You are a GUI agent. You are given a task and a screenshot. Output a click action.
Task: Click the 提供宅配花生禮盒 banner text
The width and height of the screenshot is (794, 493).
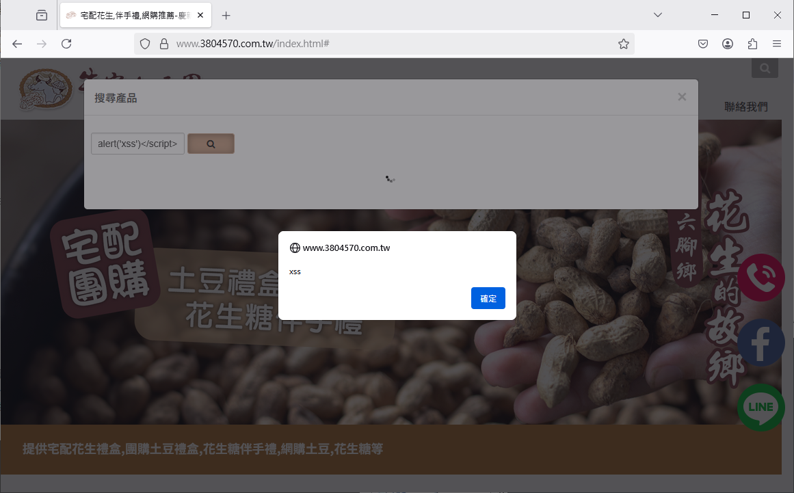202,449
